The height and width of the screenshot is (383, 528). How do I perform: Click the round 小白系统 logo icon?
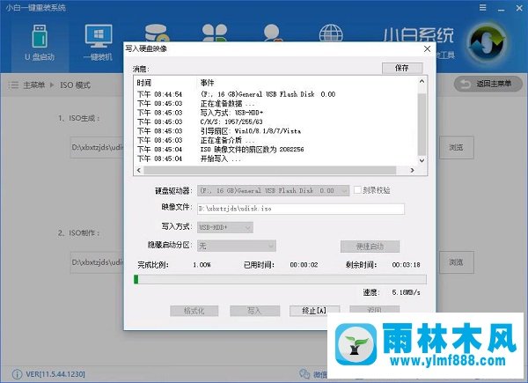tap(488, 43)
